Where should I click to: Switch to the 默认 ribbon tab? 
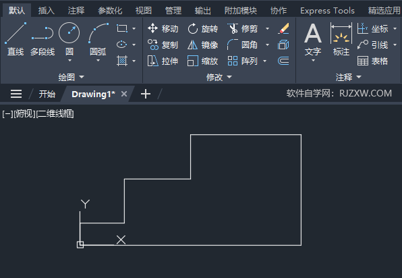coord(17,11)
